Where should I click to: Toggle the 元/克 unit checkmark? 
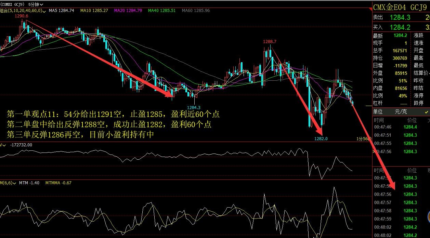426,112
